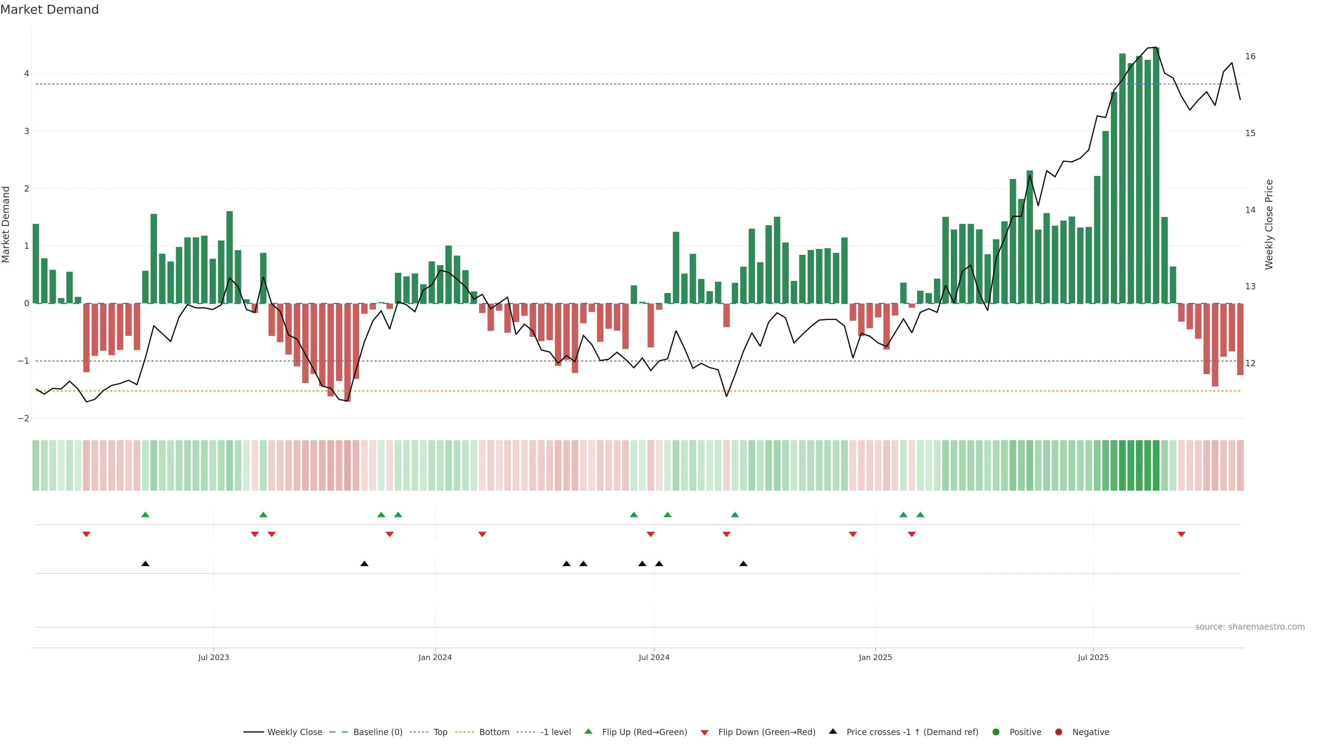Click the last red flip-down marker
1322x744 pixels.
[x=1182, y=535]
